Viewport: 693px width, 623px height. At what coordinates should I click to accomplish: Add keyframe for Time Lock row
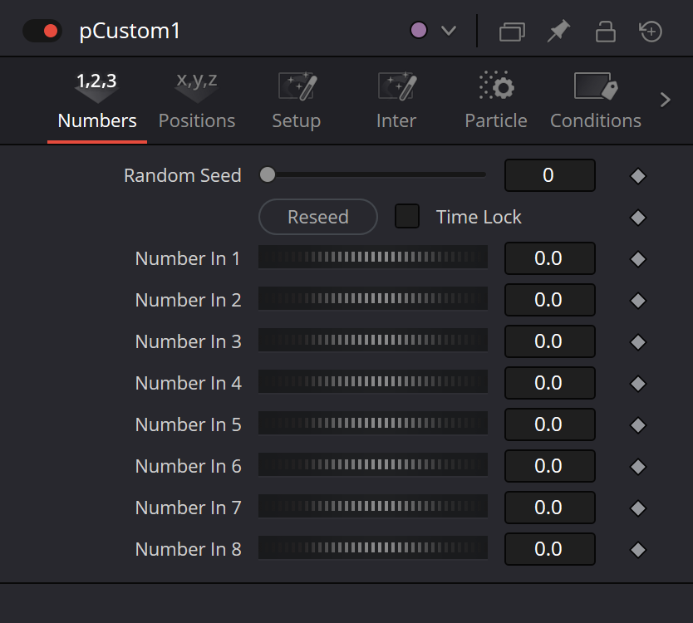(638, 218)
